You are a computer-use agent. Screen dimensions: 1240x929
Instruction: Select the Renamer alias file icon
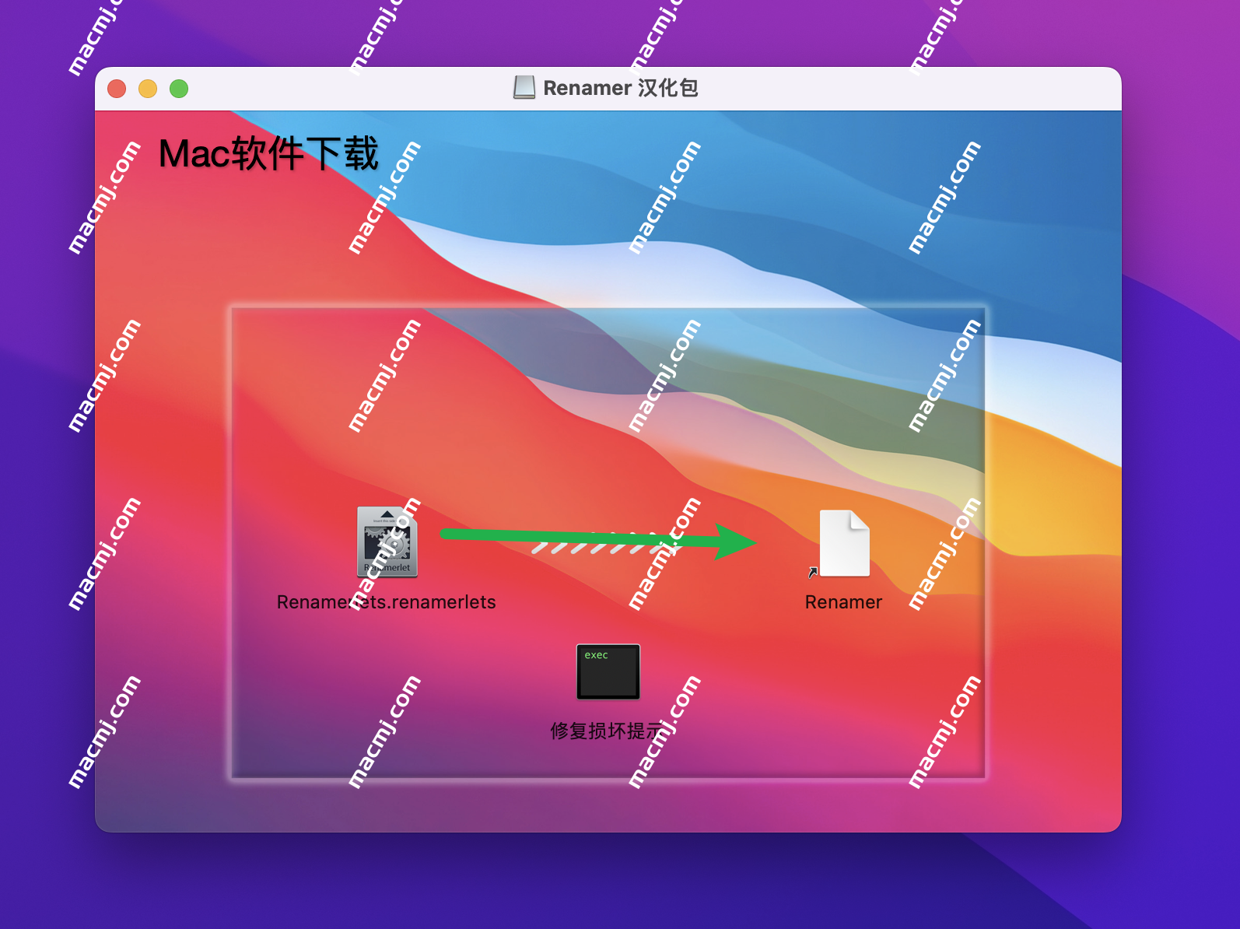[x=843, y=543]
